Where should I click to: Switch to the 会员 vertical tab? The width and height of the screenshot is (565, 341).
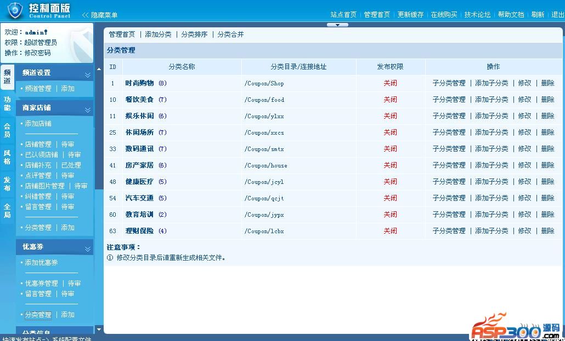tap(7, 130)
